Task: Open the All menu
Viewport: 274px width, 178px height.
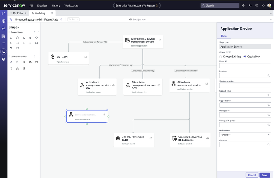Action: [x=31, y=5]
